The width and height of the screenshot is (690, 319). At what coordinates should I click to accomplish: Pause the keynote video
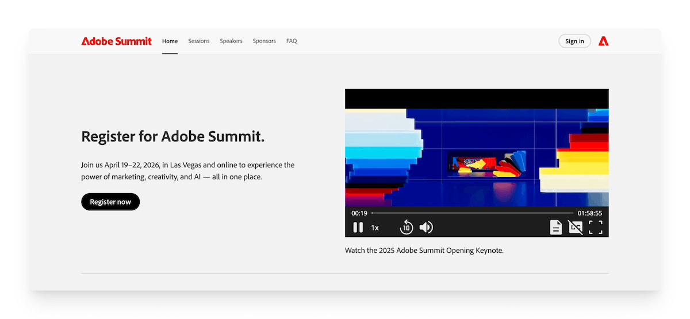(358, 228)
